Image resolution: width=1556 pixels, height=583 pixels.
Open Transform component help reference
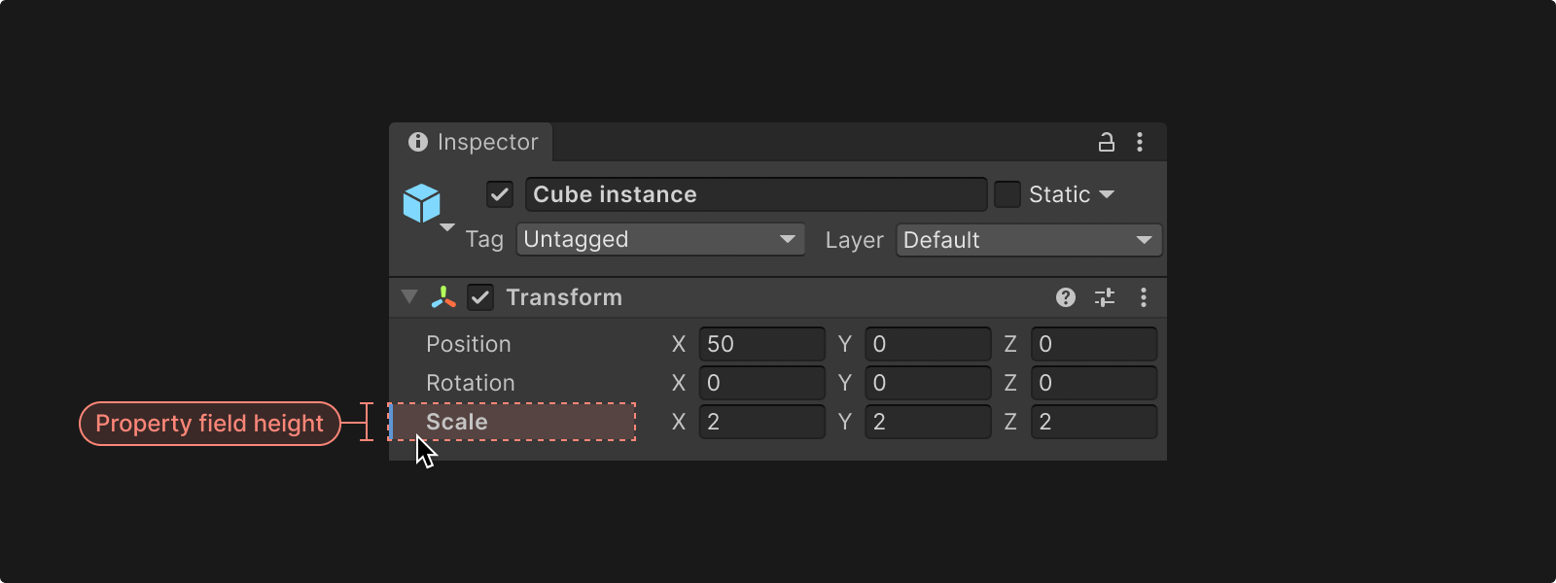[1066, 297]
